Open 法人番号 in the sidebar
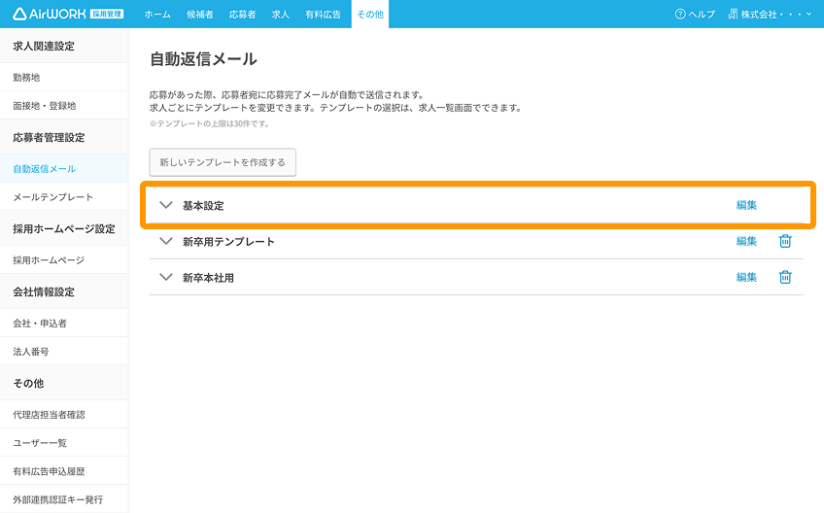 click(64, 352)
